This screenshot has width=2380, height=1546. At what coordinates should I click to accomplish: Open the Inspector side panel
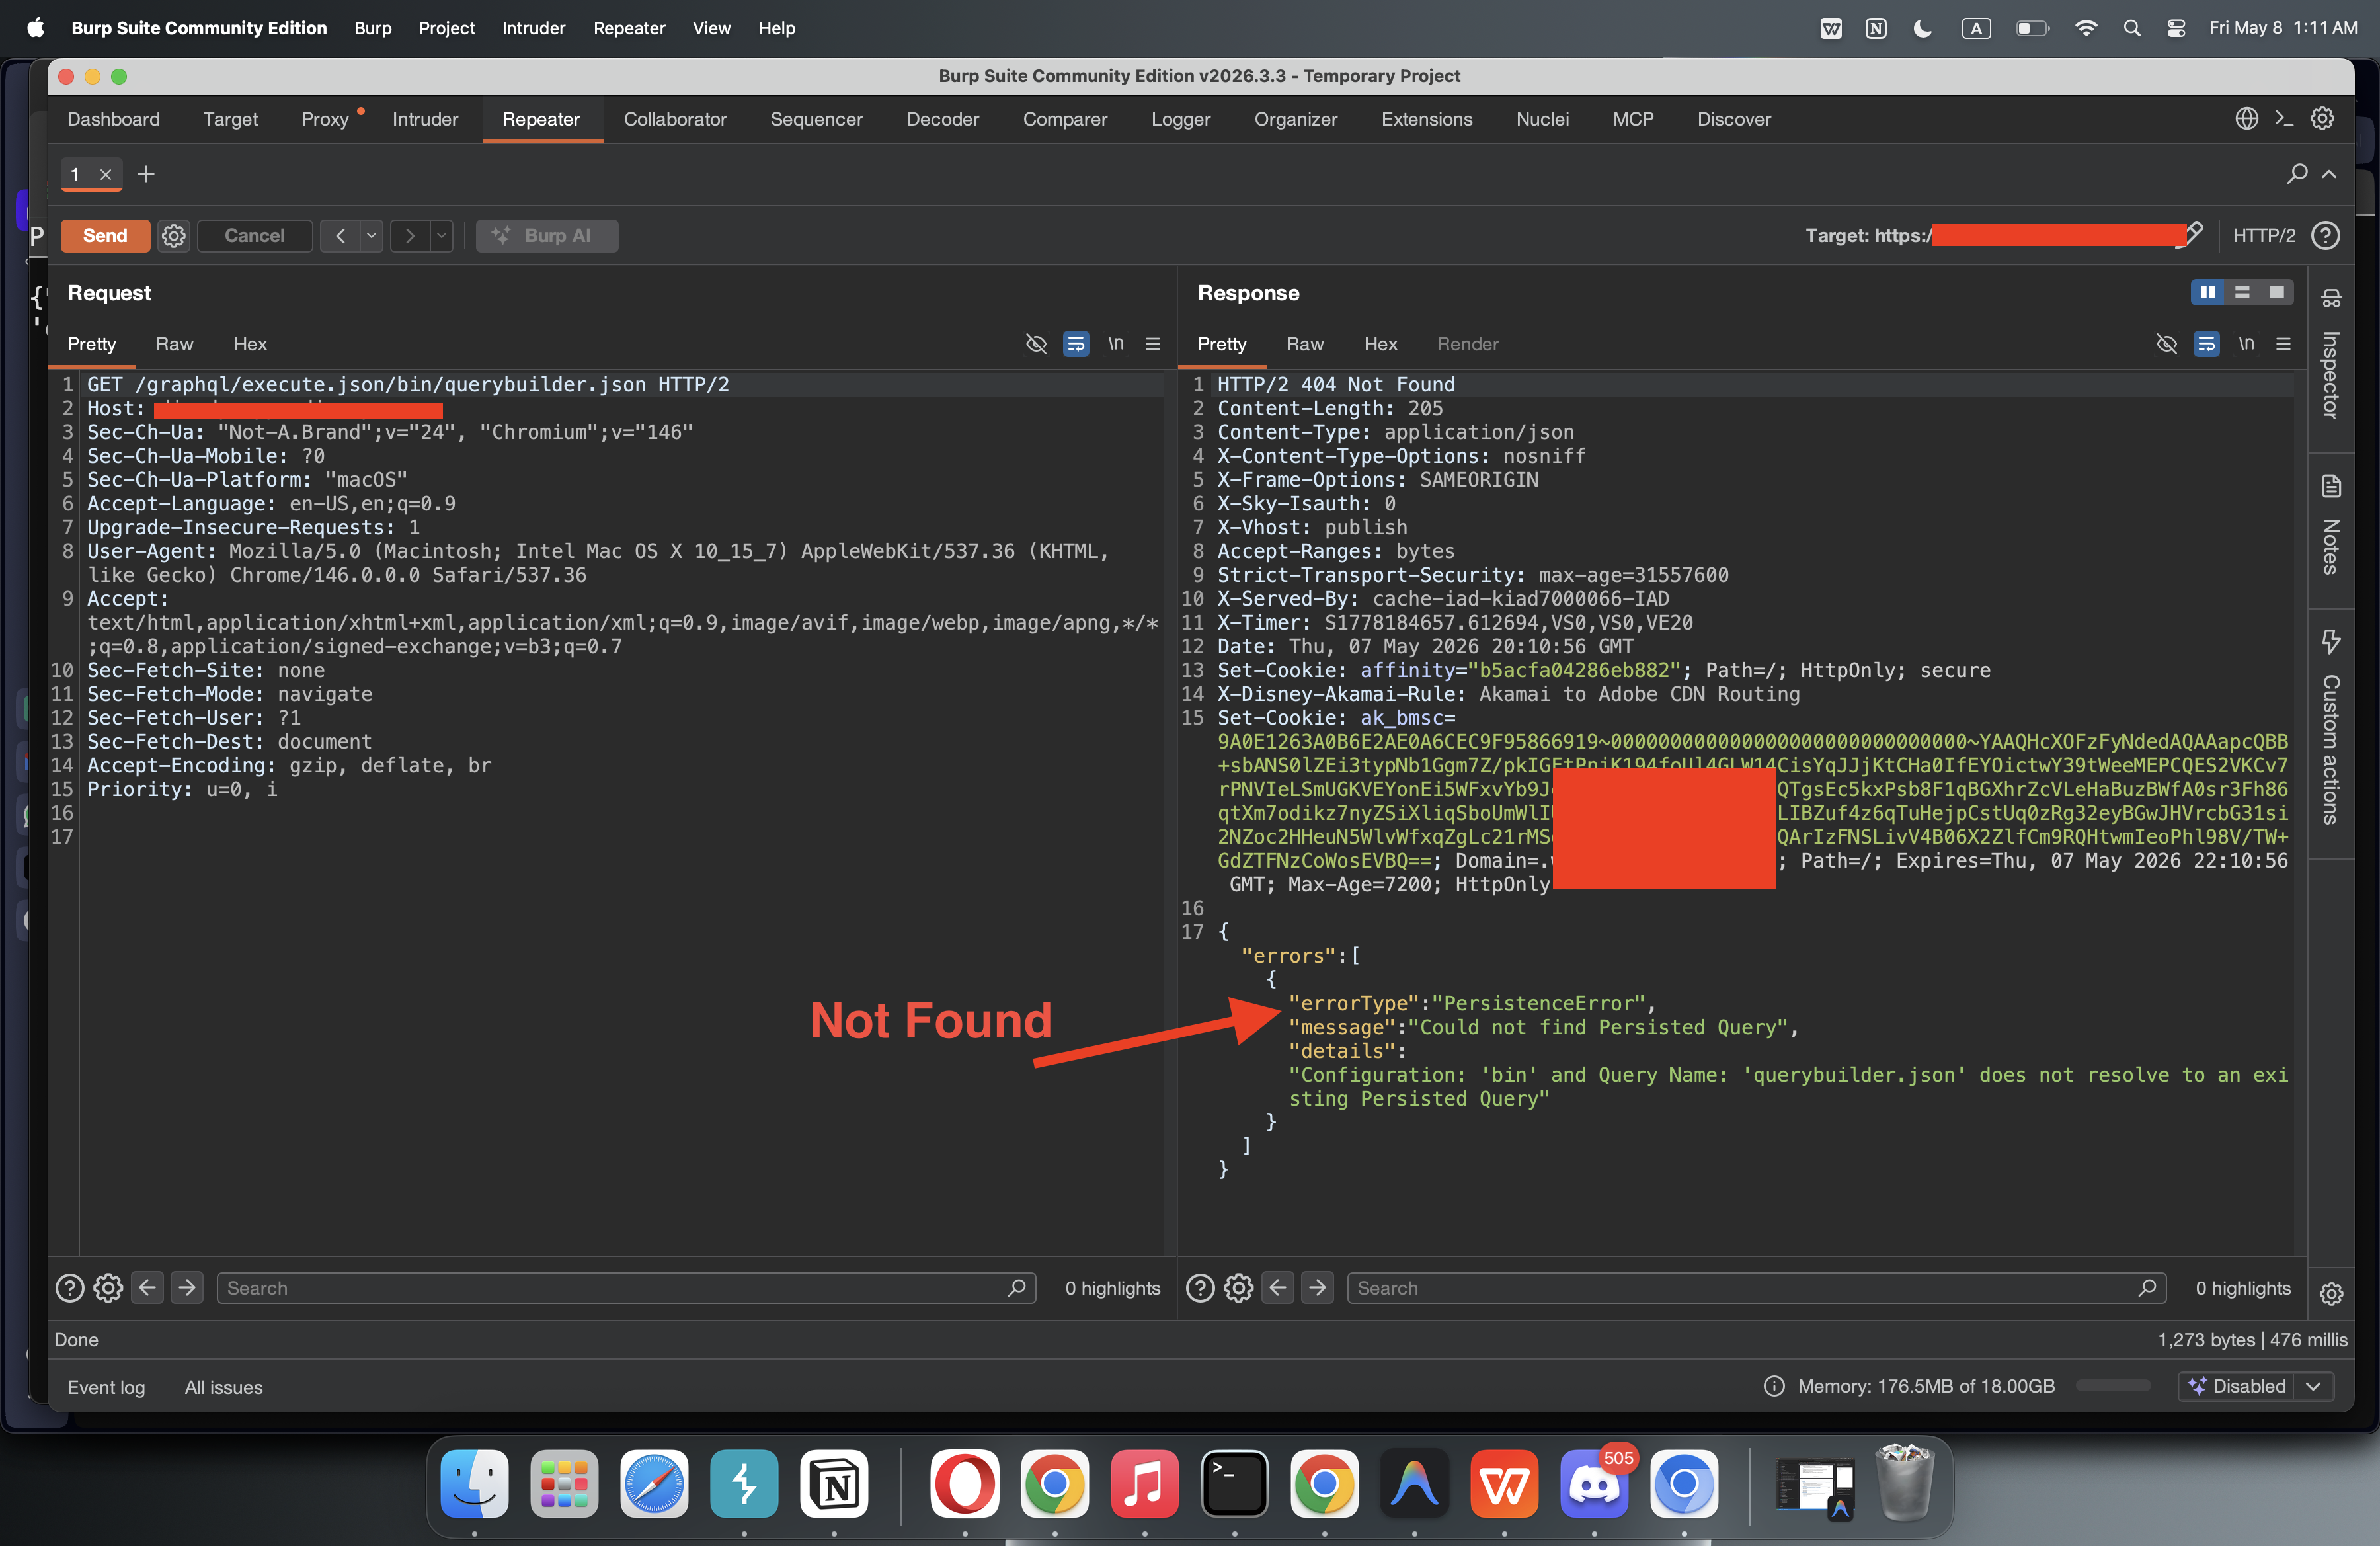click(x=2331, y=355)
